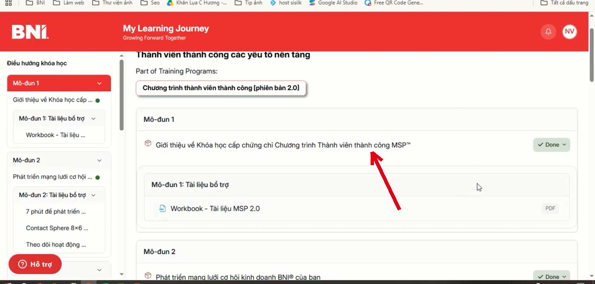Click Chương trình thành viên thành công [phiên bản 2.0] button
Image resolution: width=595 pixels, height=284 pixels.
(x=221, y=88)
